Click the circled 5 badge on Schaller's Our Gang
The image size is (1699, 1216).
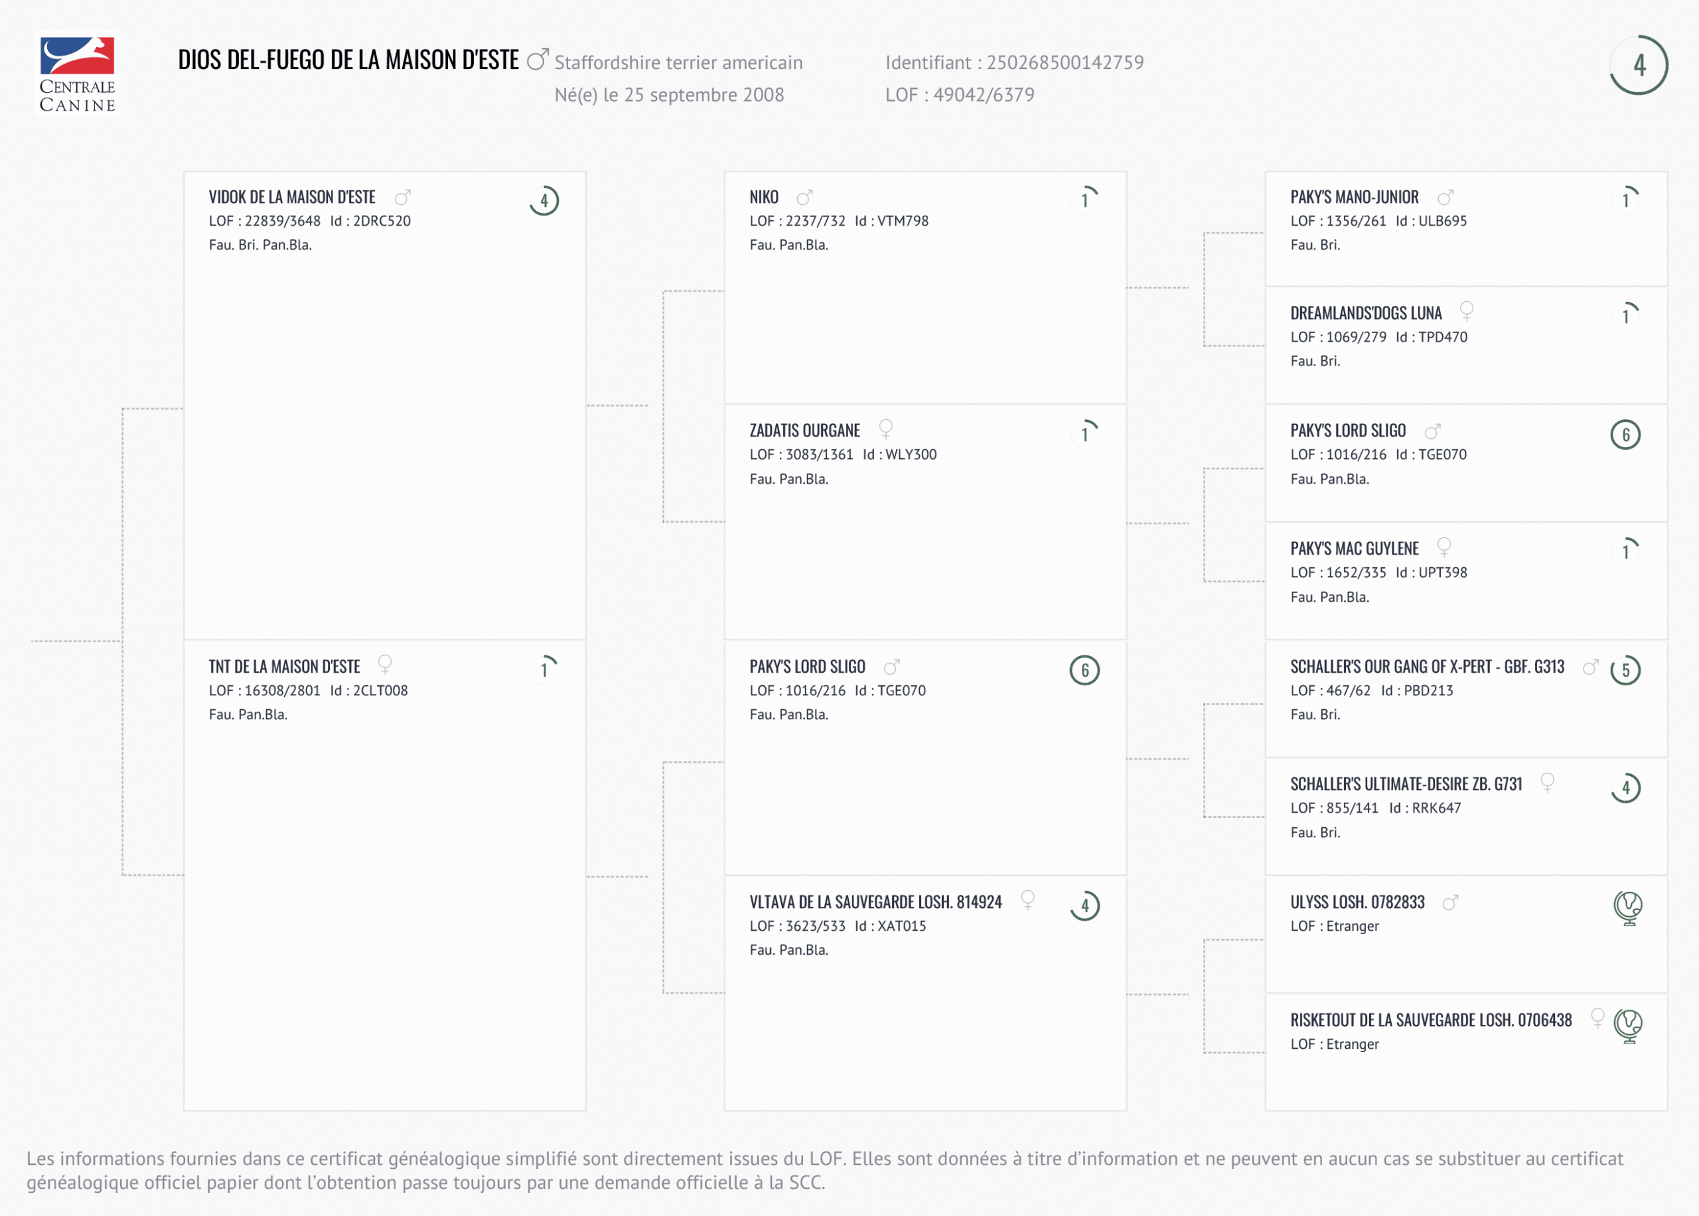tap(1625, 670)
